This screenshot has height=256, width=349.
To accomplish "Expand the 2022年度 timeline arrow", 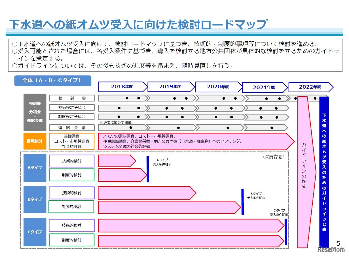I will [310, 87].
